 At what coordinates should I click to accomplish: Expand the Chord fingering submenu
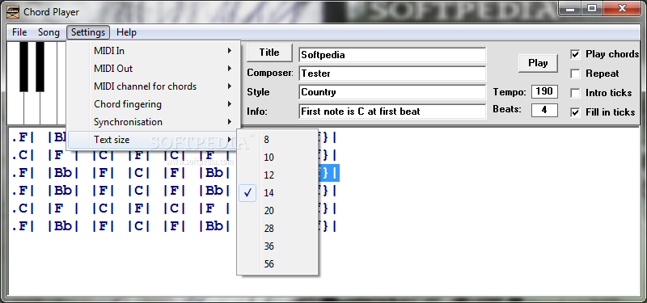(x=153, y=104)
